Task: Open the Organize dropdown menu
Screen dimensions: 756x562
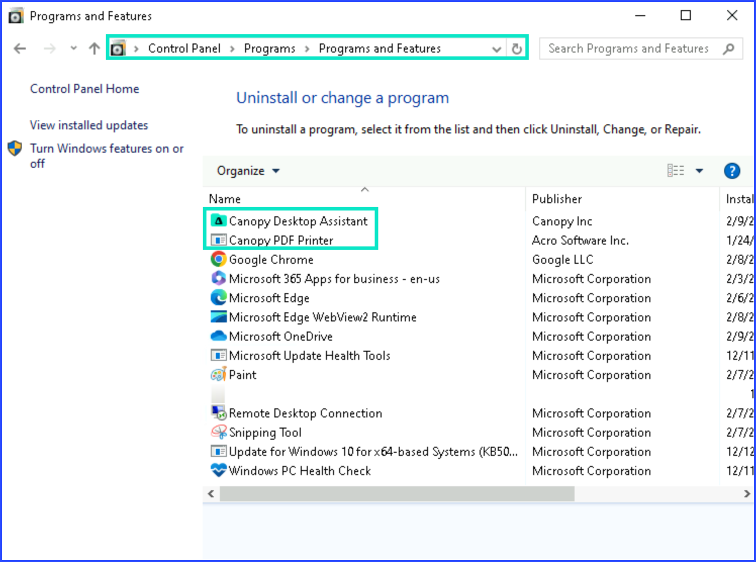Action: [x=248, y=171]
